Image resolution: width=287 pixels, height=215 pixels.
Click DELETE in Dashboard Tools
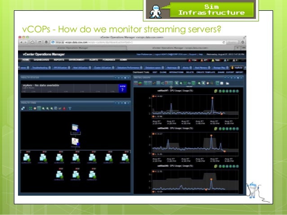click(x=190, y=72)
